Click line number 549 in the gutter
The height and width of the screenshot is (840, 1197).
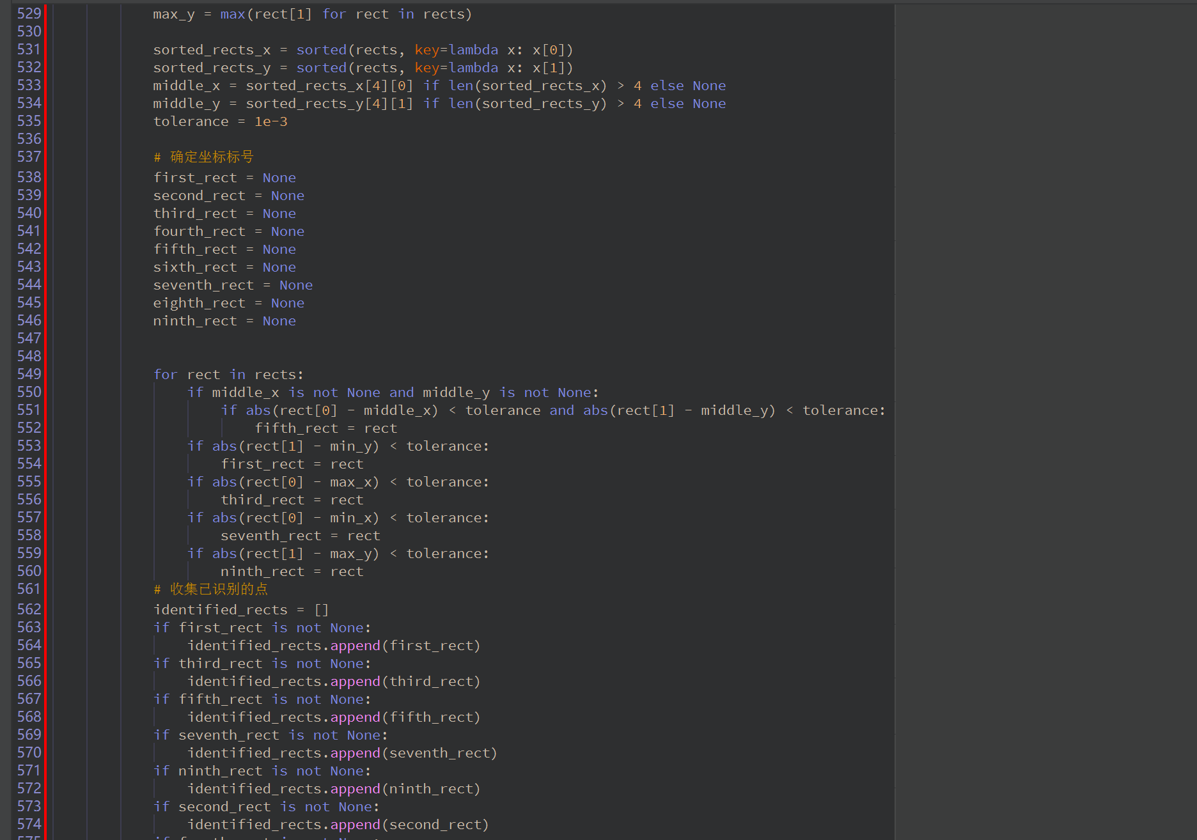[x=29, y=374]
